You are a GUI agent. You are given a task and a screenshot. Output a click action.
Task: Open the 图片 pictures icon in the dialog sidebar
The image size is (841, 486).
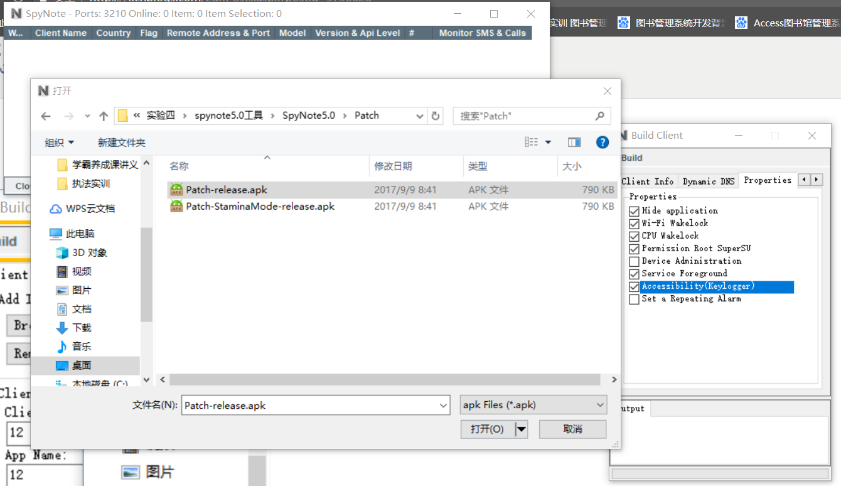(x=62, y=290)
